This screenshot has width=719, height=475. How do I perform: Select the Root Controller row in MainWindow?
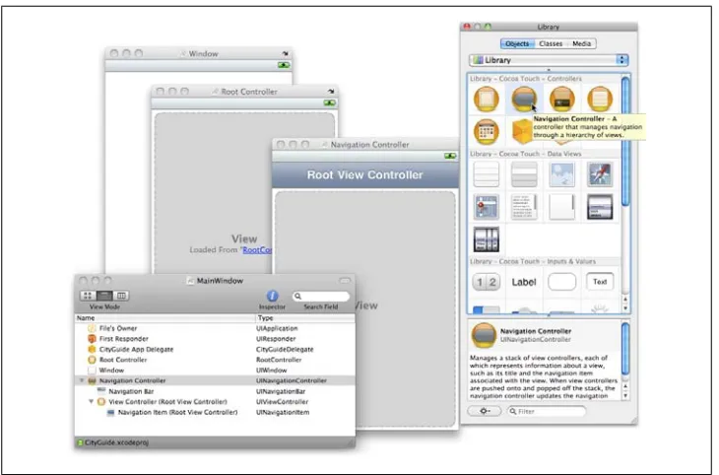click(215, 360)
